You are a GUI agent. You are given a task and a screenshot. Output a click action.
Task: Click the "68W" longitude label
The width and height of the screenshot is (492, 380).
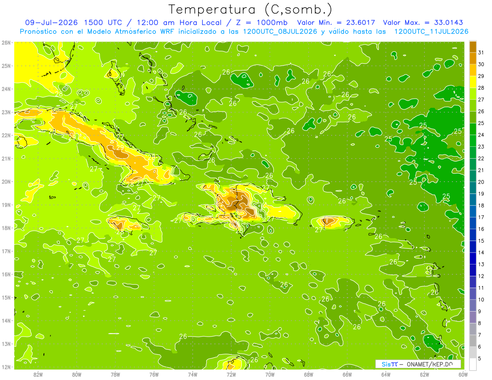point(308,374)
